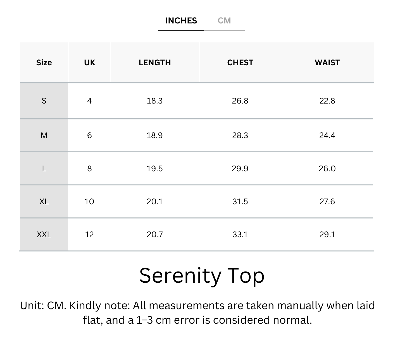Select the XL size row label

(x=44, y=201)
